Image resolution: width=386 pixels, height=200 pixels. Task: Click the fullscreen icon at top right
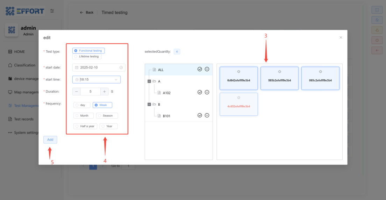coord(377,10)
